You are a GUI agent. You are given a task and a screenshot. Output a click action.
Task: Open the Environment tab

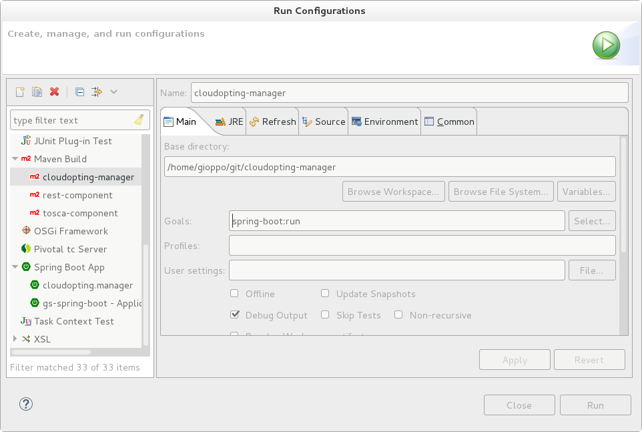point(385,122)
